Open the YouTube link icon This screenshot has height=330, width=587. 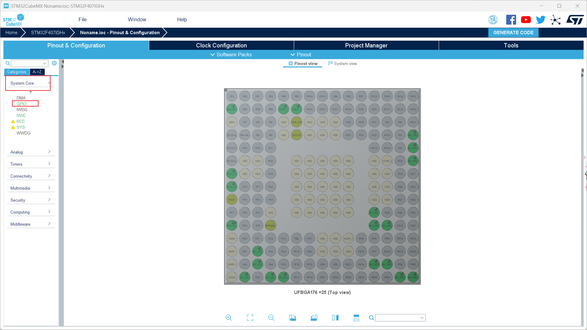click(x=526, y=20)
